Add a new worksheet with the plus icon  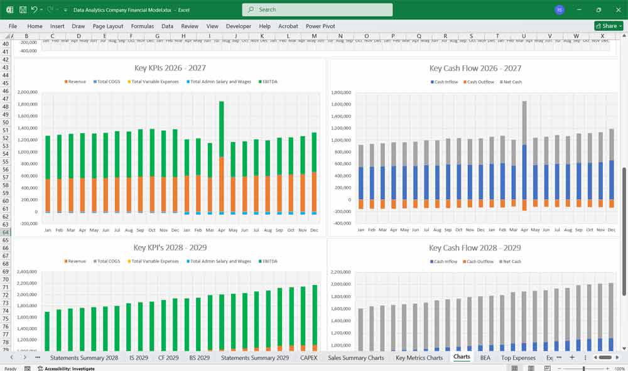[573, 357]
